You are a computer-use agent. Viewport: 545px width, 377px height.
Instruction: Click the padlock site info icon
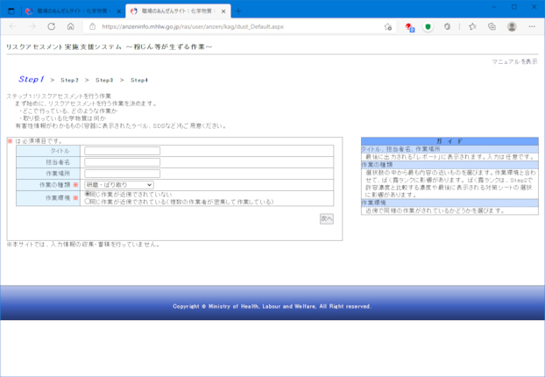(93, 26)
